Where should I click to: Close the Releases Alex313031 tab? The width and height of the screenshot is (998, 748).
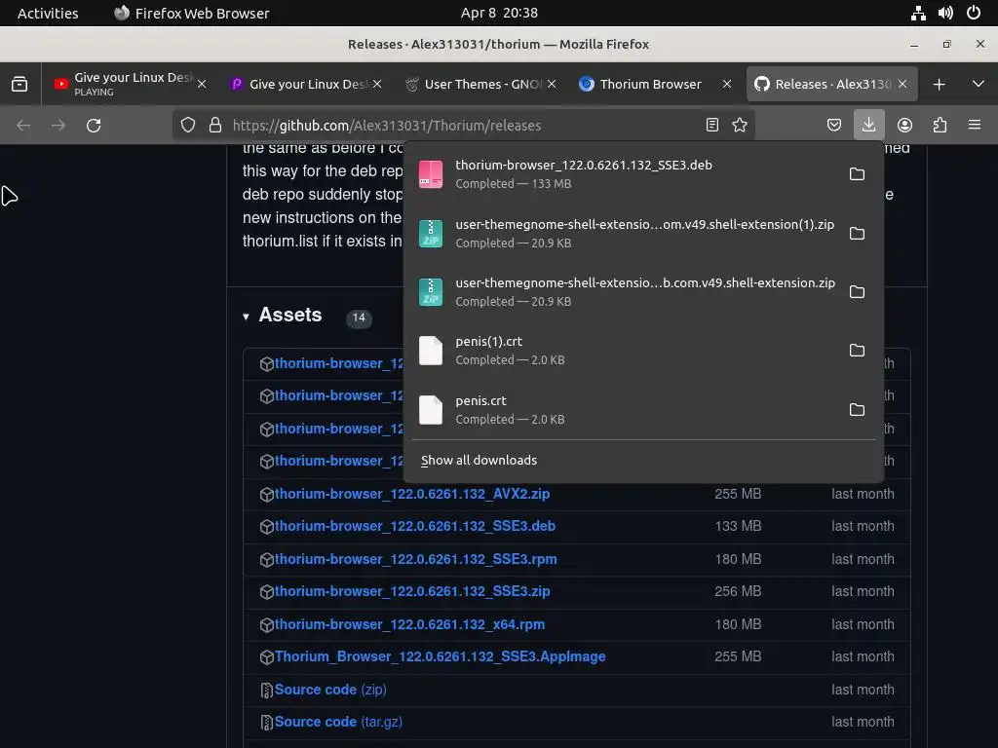(x=902, y=84)
